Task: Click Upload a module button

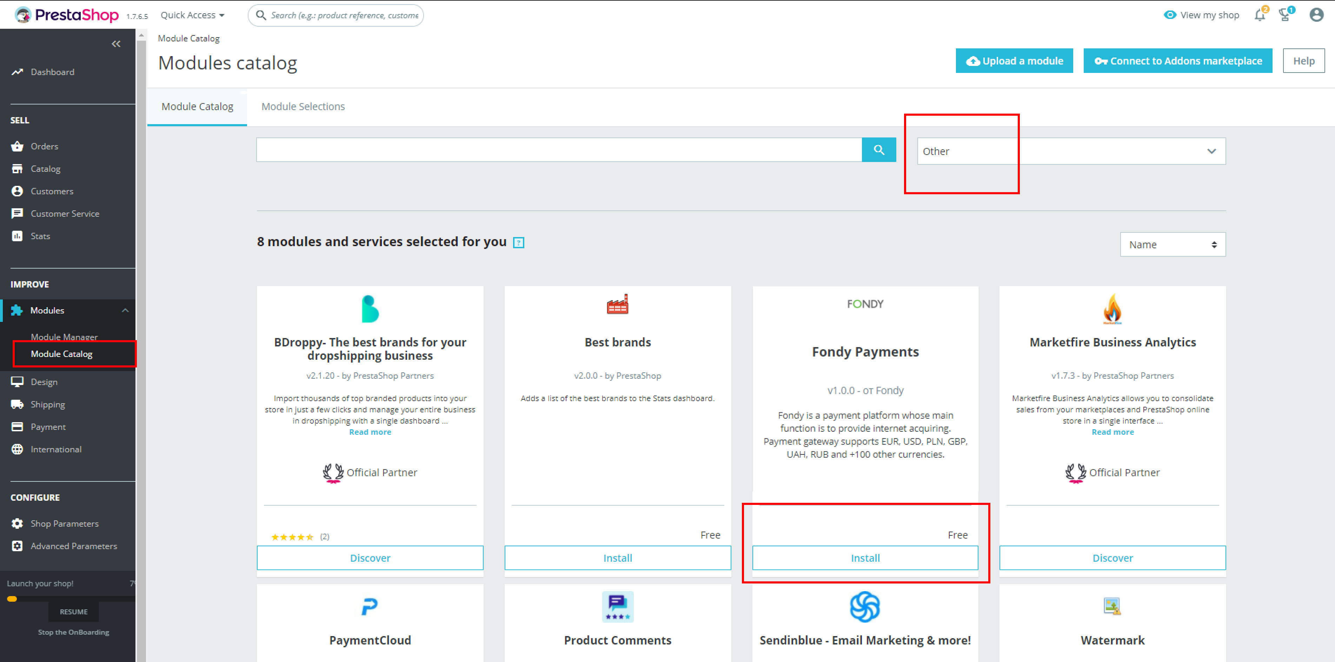Action: coord(1014,61)
